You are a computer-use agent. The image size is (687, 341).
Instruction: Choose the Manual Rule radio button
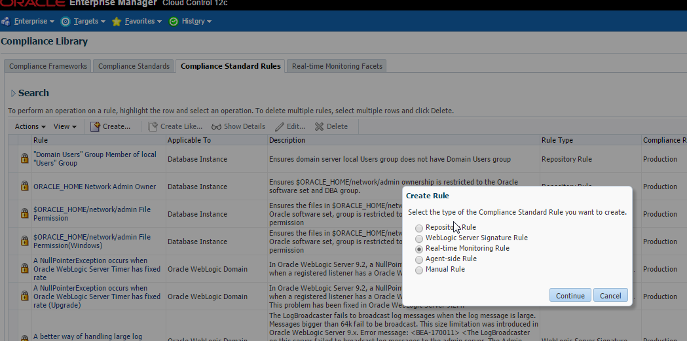pyautogui.click(x=419, y=270)
